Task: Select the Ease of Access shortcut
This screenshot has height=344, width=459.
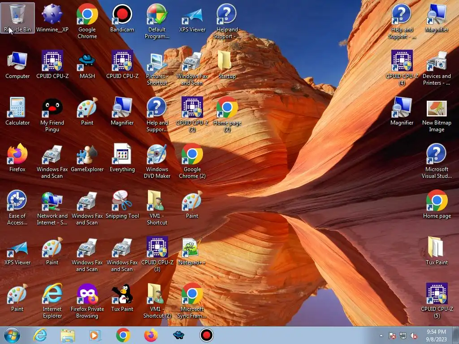Action: click(x=17, y=208)
